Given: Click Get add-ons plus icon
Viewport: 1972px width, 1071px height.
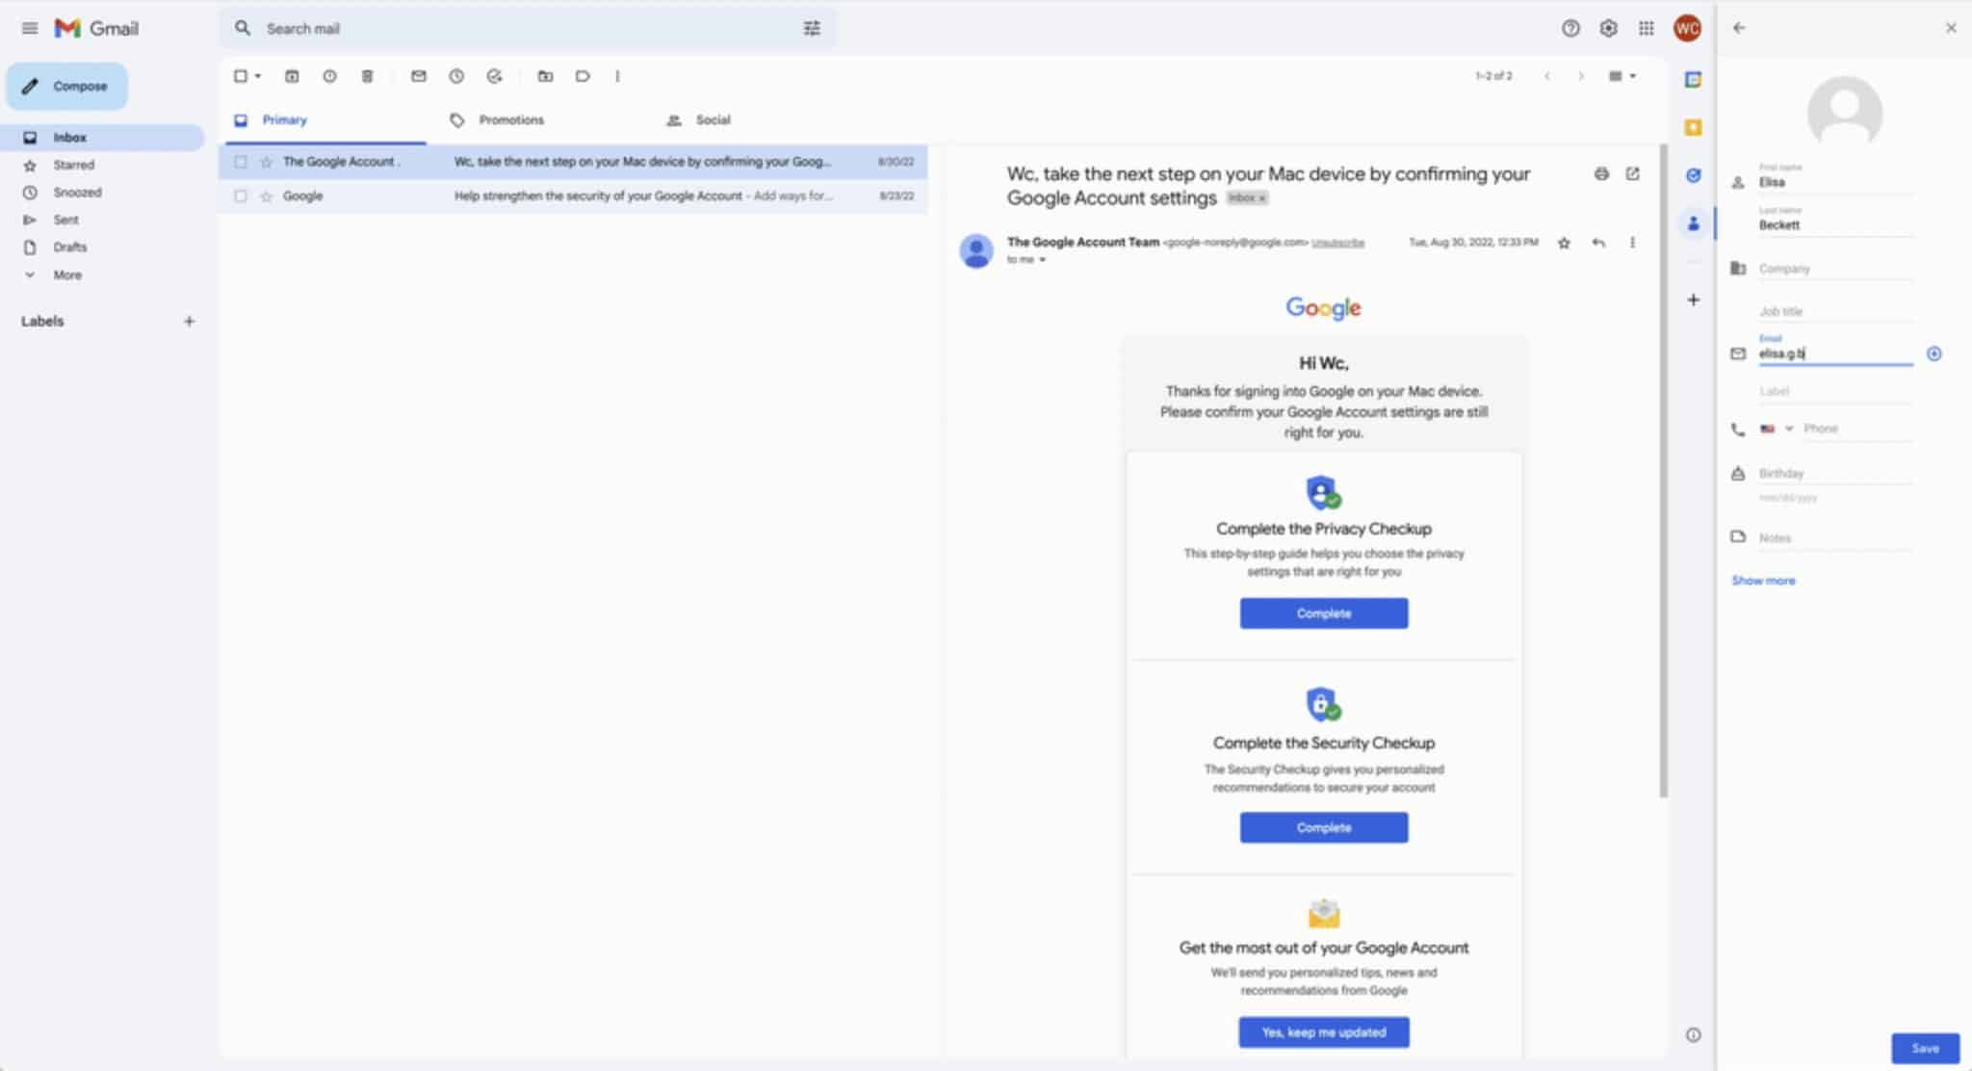Looking at the screenshot, I should coord(1693,300).
